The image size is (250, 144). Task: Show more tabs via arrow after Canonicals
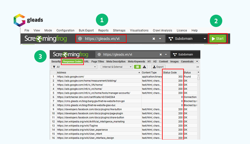coord(197,61)
